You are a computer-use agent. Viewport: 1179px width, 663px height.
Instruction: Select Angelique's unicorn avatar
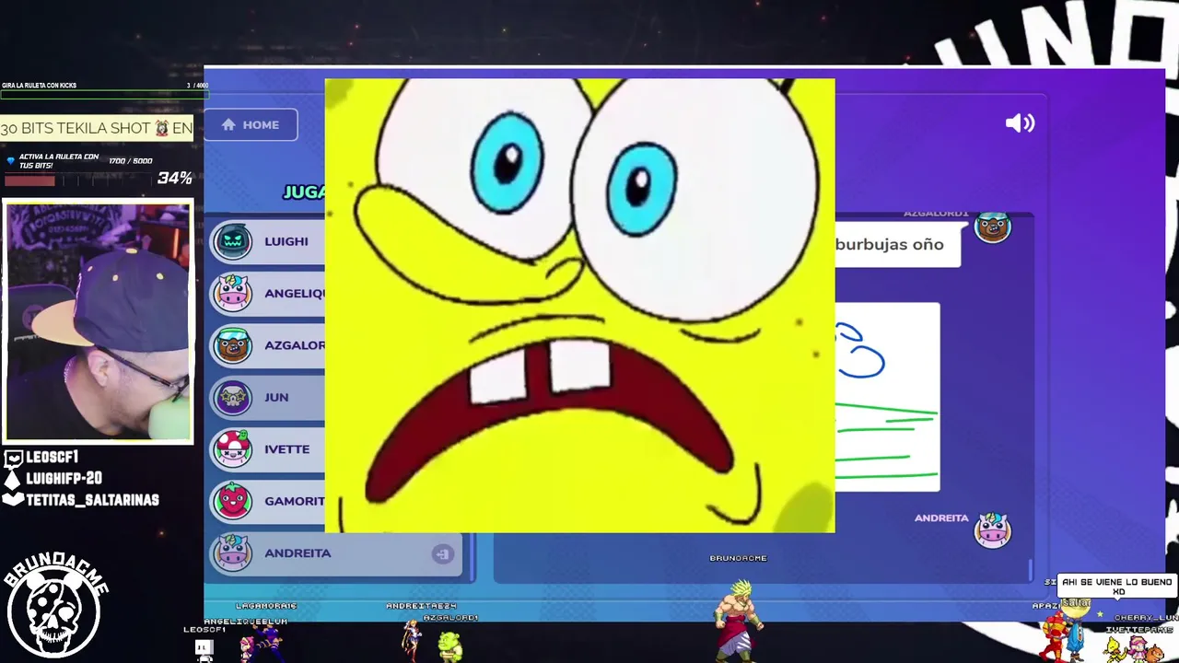pyautogui.click(x=232, y=293)
